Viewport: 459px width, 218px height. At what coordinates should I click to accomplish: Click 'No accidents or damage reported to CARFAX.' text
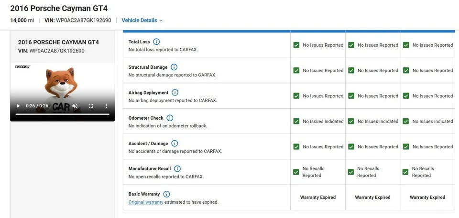(175, 151)
